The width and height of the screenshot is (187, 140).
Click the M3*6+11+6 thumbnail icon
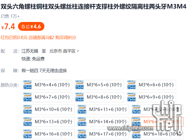click(82, 109)
